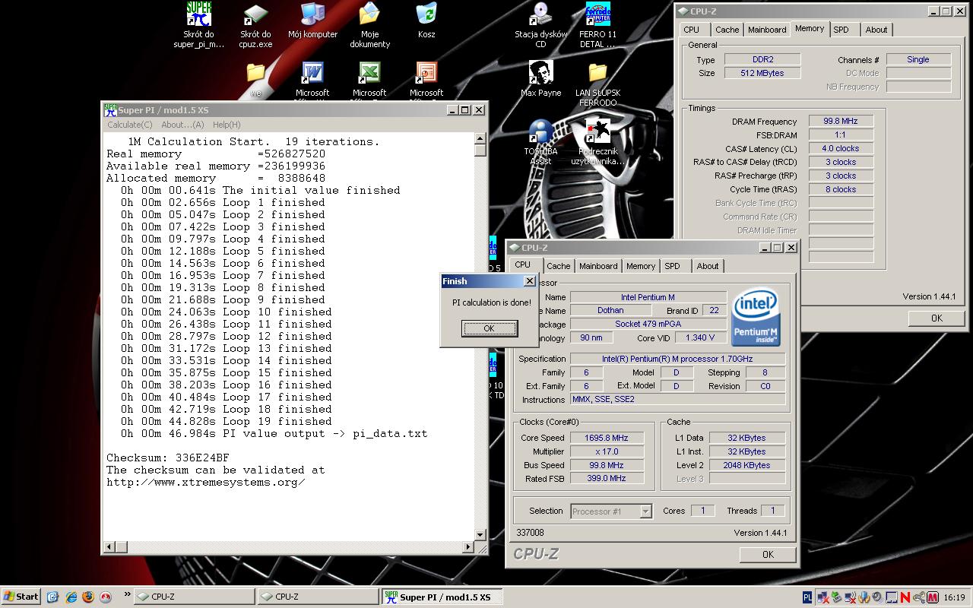This screenshot has height=608, width=973.
Task: Select the 'Podręcznik użytkownika' desktop shortcut
Action: 597,131
